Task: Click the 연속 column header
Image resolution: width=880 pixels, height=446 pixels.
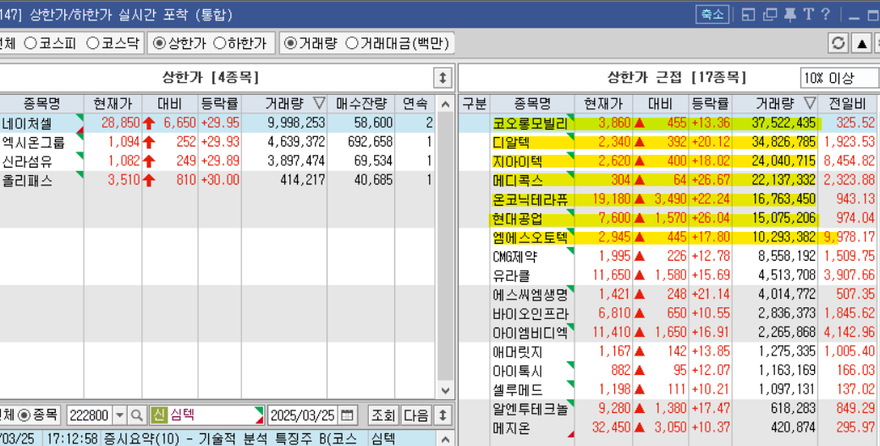Action: (x=415, y=103)
